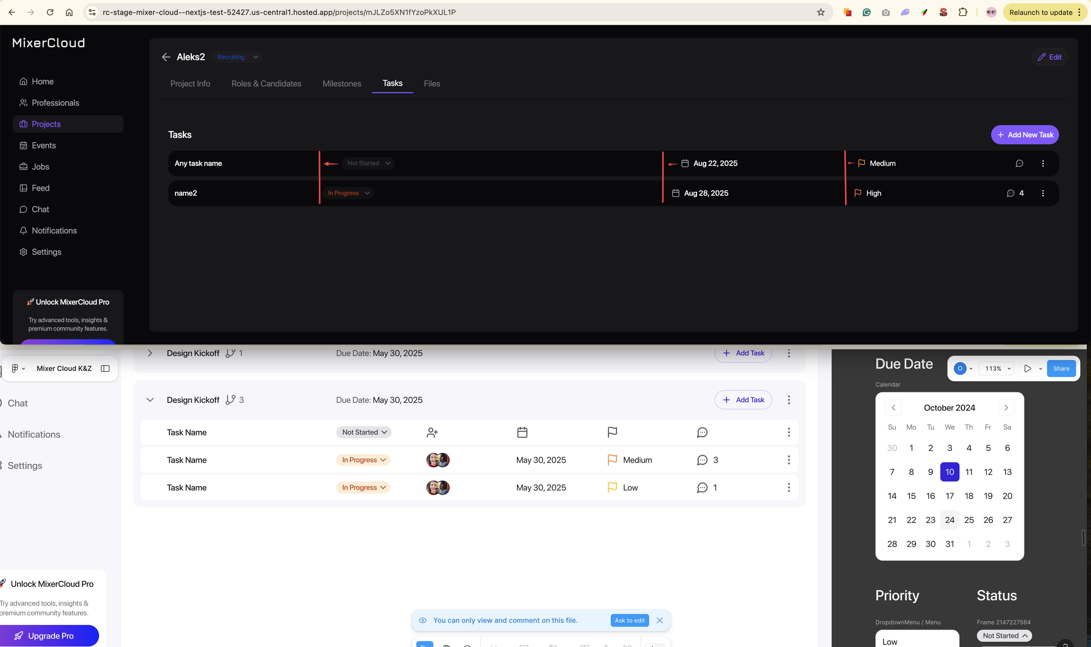Image resolution: width=1091 pixels, height=647 pixels.
Task: Click the back arrow next to Aleks2
Action: point(166,57)
